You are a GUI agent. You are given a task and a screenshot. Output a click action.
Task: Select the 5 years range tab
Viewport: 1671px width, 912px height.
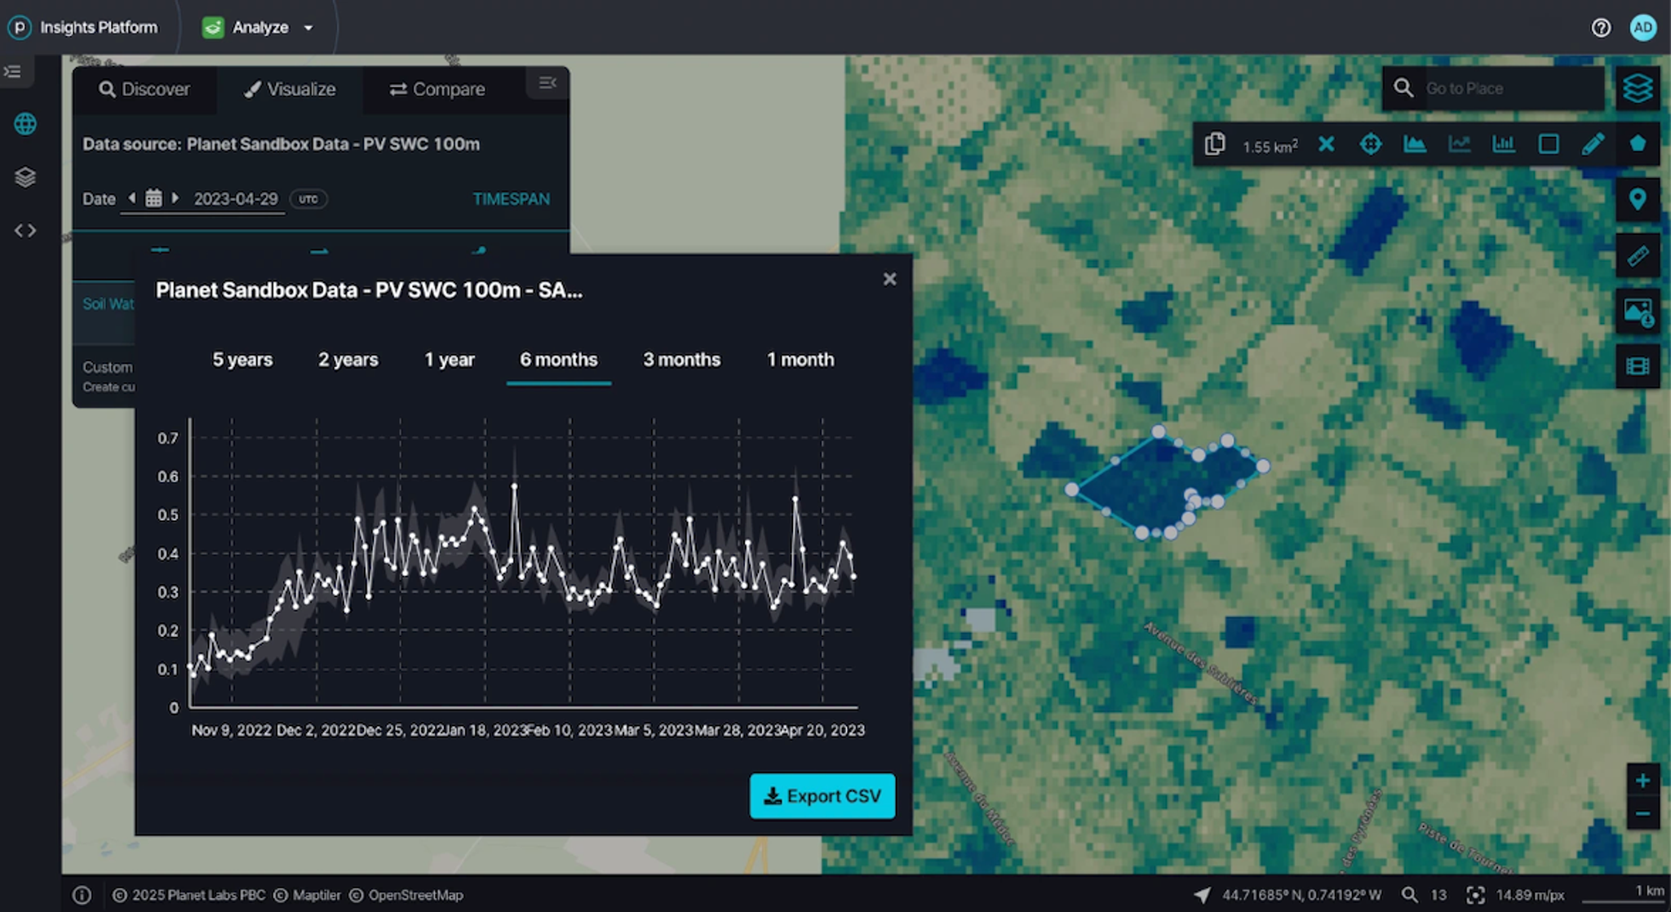[x=242, y=360]
